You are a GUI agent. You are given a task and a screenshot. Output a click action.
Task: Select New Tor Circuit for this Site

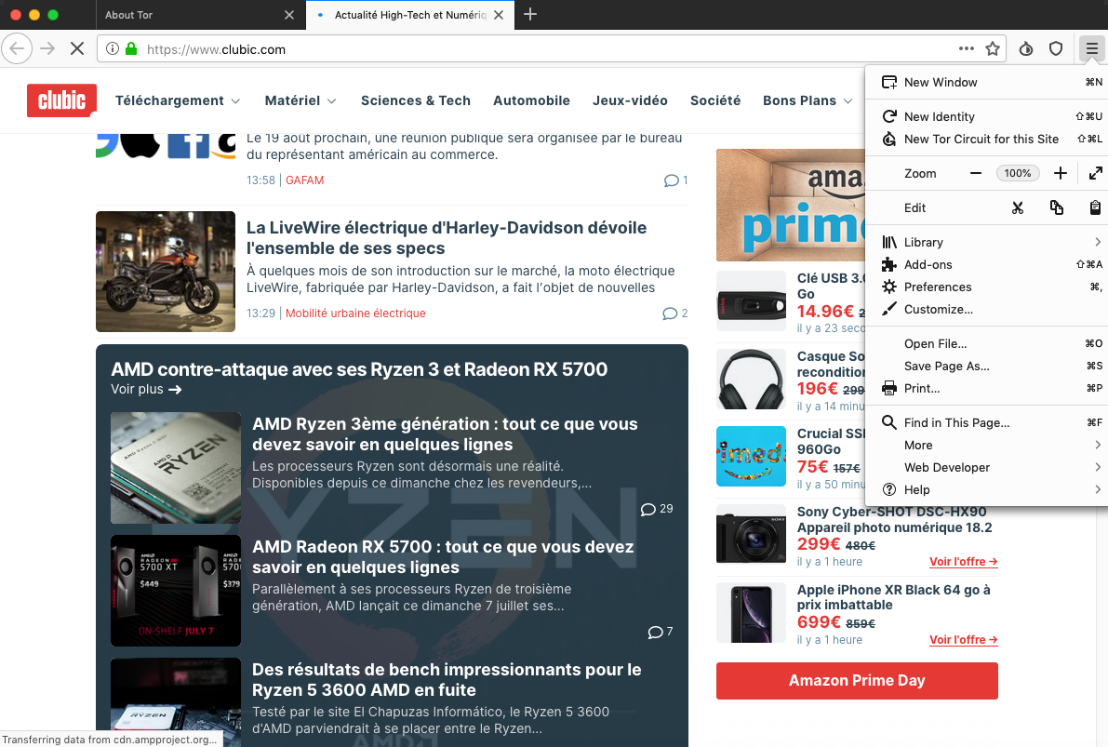[x=986, y=140]
